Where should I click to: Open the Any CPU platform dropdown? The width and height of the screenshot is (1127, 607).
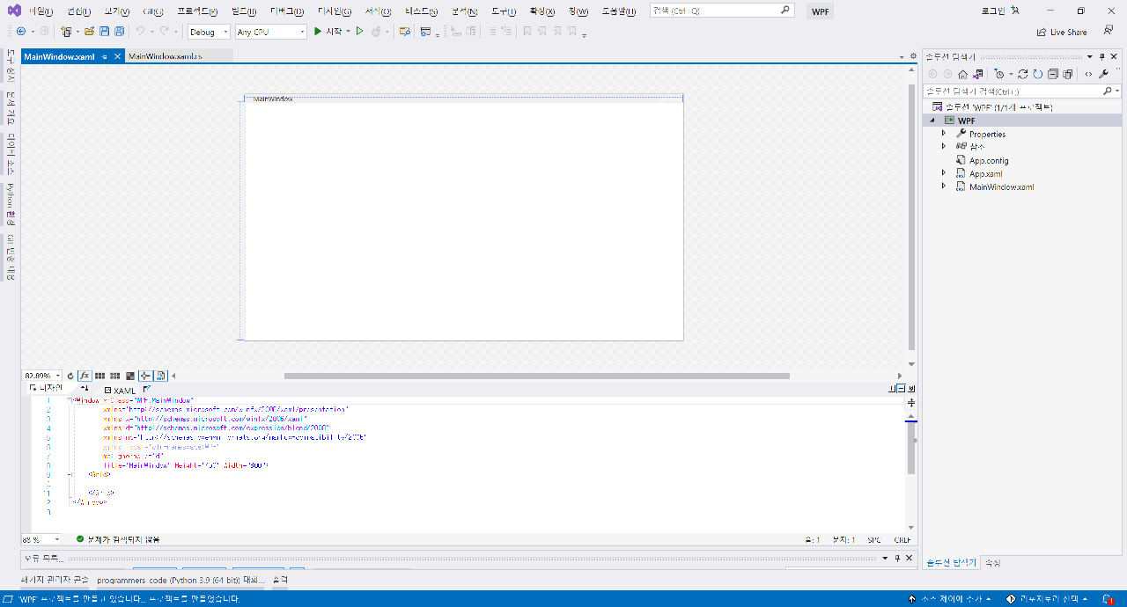pyautogui.click(x=269, y=31)
